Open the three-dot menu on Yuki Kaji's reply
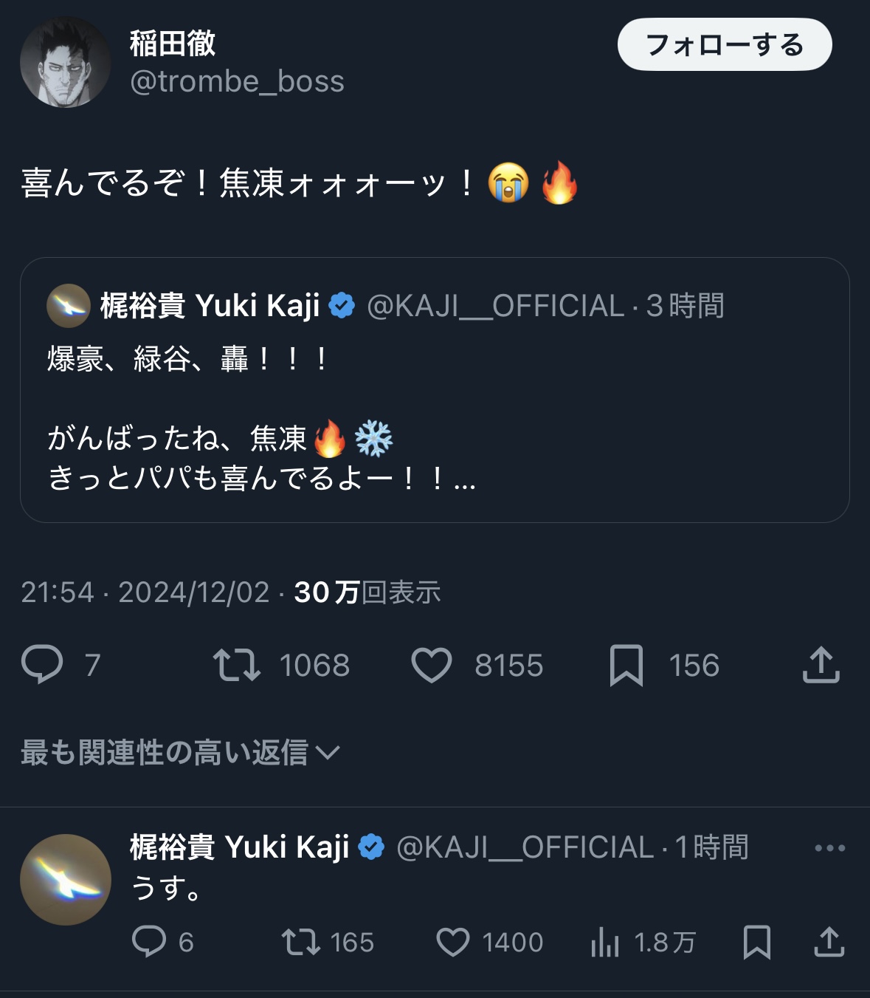The width and height of the screenshot is (870, 998). point(829,848)
